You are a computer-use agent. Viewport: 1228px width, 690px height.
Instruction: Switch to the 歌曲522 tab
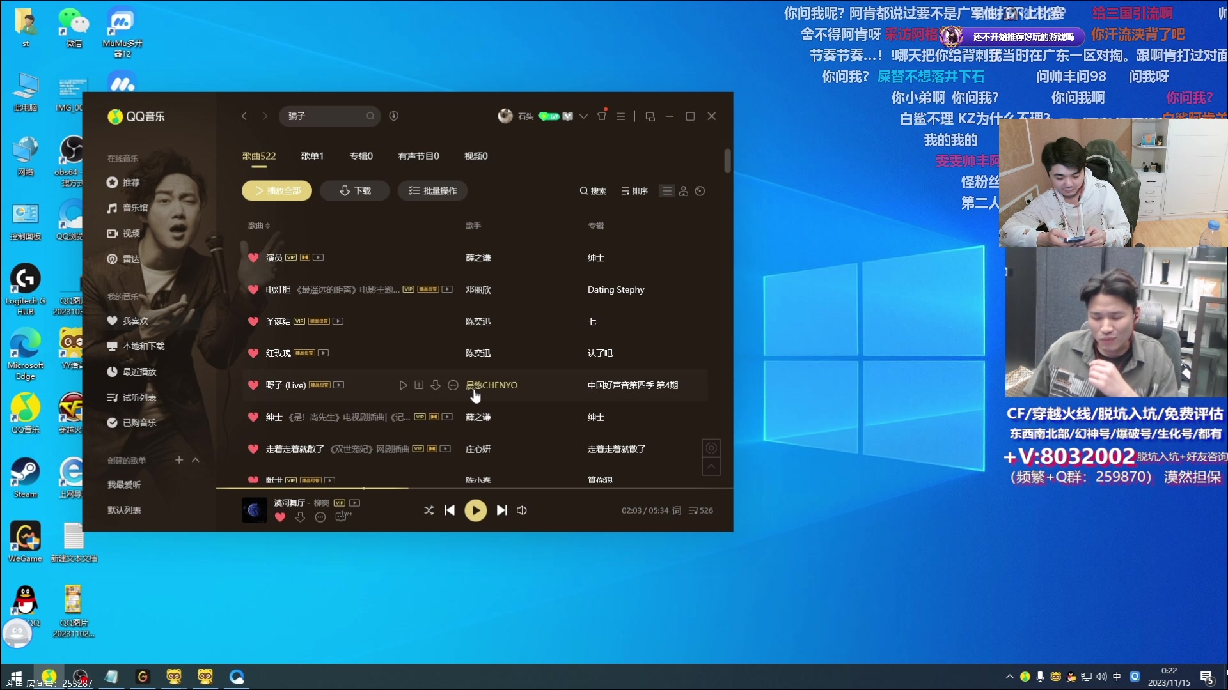pyautogui.click(x=259, y=157)
